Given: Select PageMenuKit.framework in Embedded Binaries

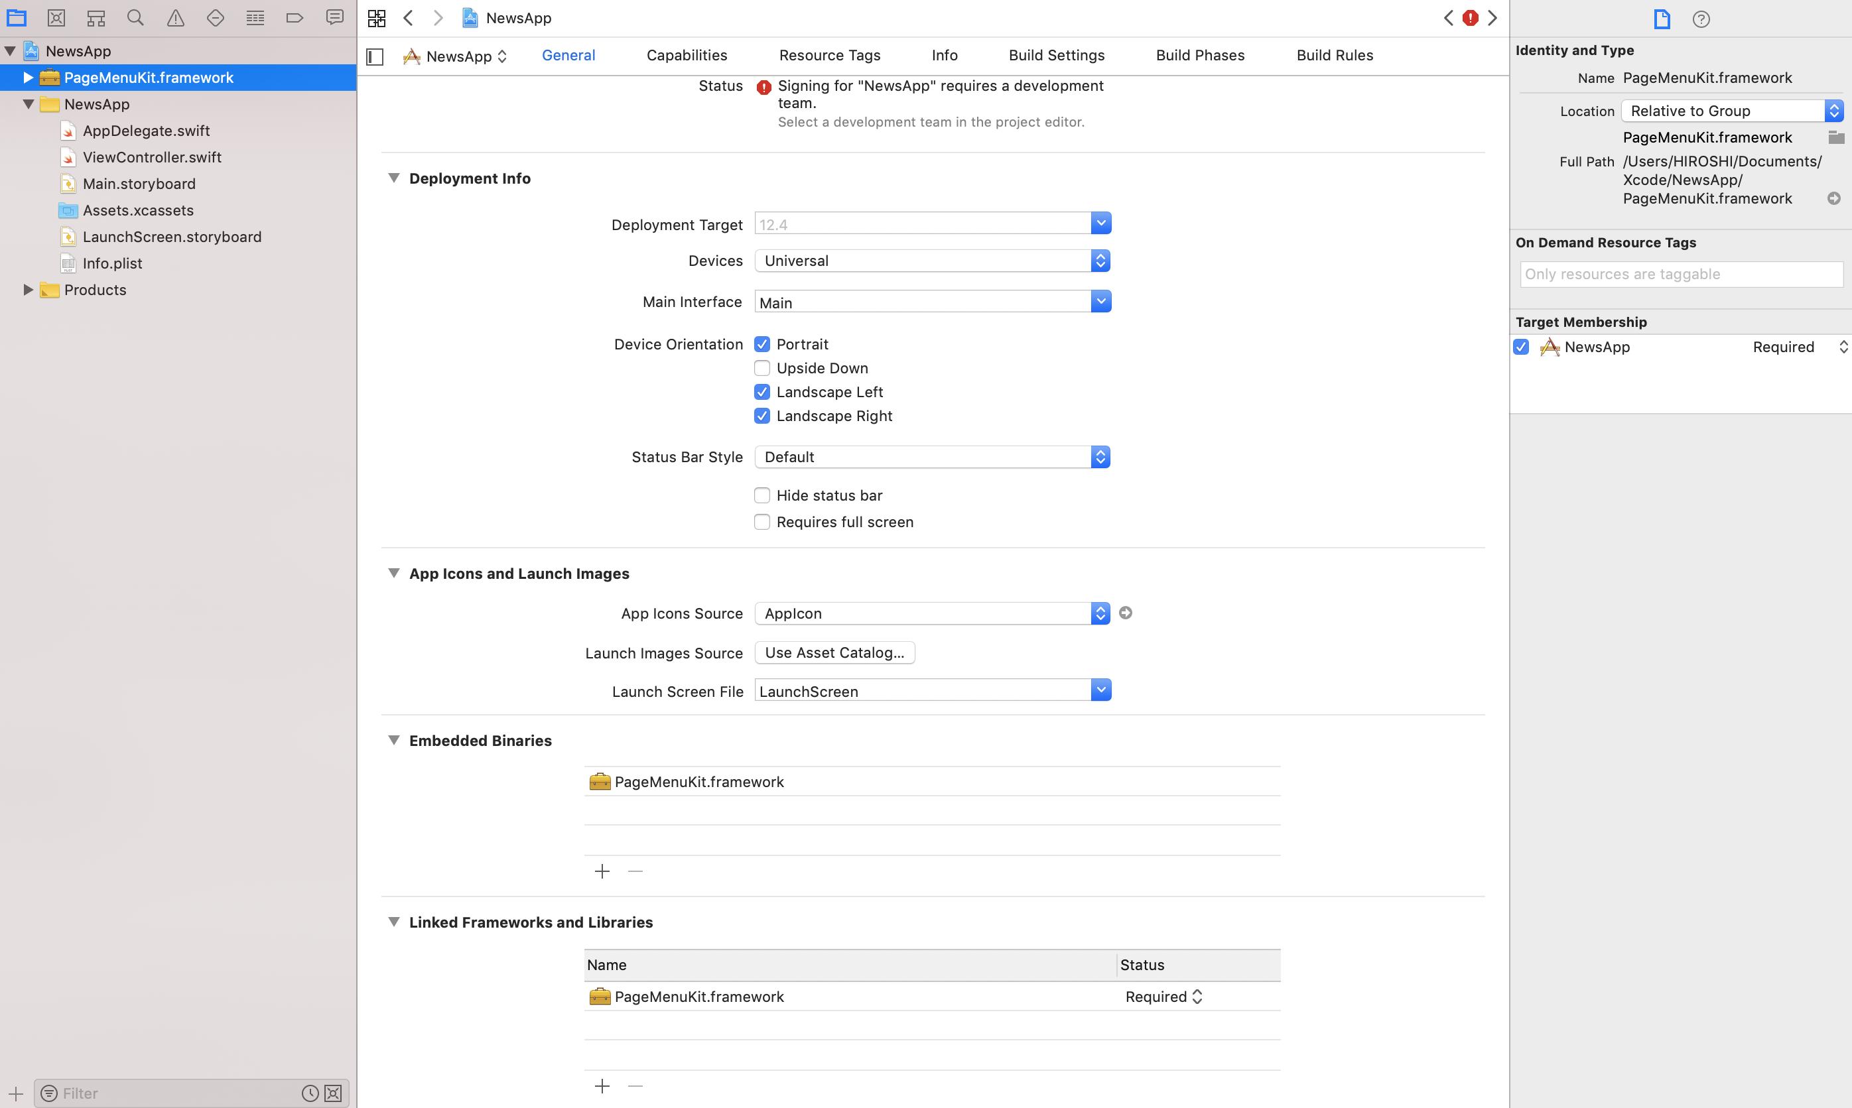Looking at the screenshot, I should (932, 782).
